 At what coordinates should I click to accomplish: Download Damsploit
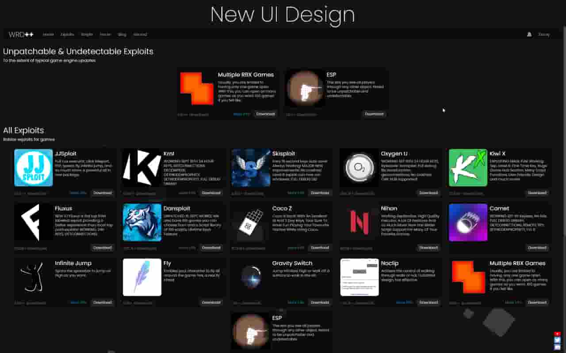211,248
